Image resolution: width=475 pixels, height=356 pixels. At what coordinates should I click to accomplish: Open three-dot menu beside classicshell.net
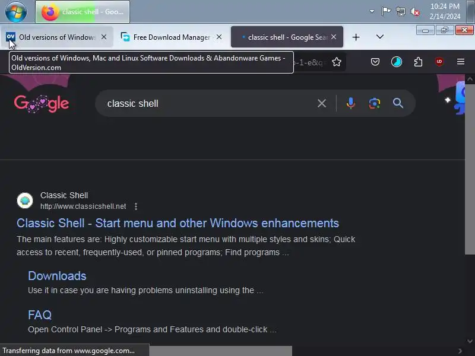[x=136, y=206]
